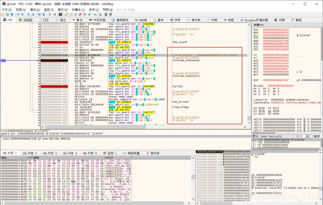Open the 调用堆栈 call stack tab
This screenshot has width=323, height=205.
click(120, 20)
